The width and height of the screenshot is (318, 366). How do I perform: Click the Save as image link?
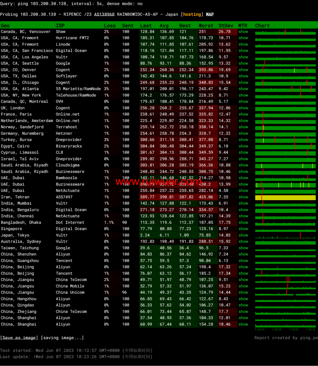point(19,338)
